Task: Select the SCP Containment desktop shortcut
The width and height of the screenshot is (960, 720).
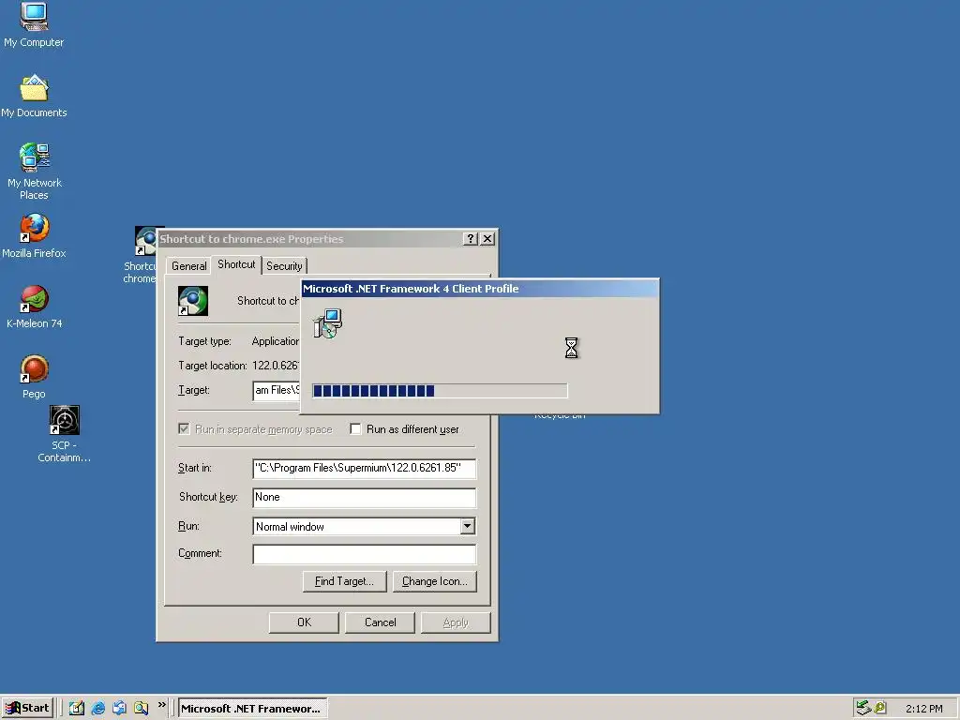Action: (65, 433)
